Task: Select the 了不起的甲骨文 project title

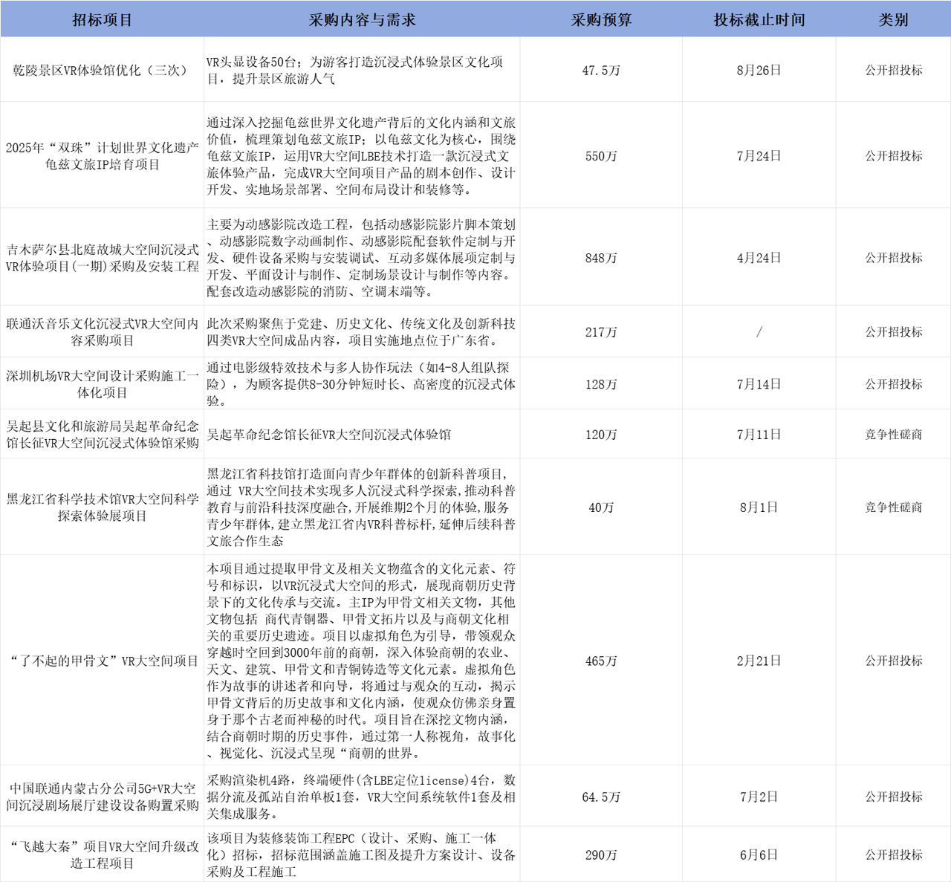Action: (103, 659)
